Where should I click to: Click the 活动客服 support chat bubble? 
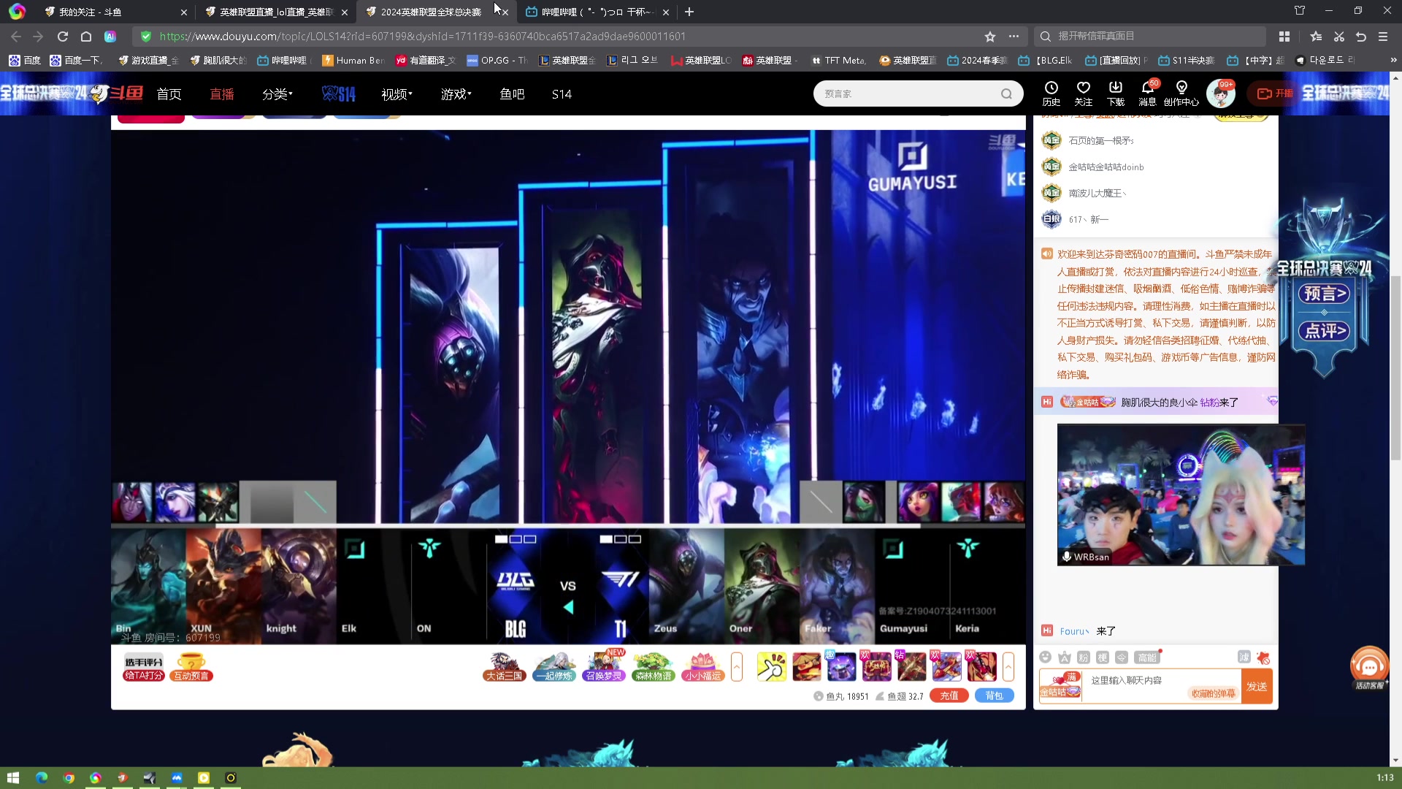click(1369, 668)
